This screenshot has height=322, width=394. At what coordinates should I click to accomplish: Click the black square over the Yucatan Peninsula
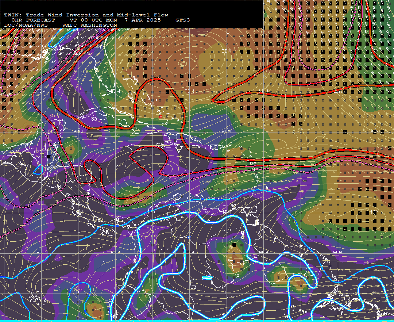tap(49, 157)
